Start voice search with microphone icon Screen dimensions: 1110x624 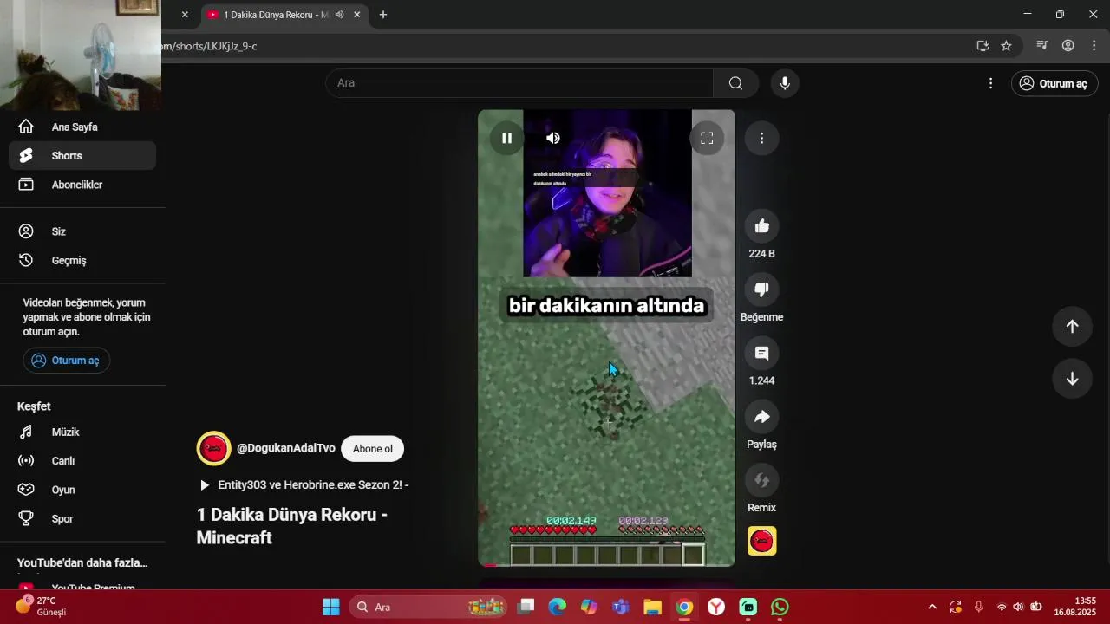785,83
